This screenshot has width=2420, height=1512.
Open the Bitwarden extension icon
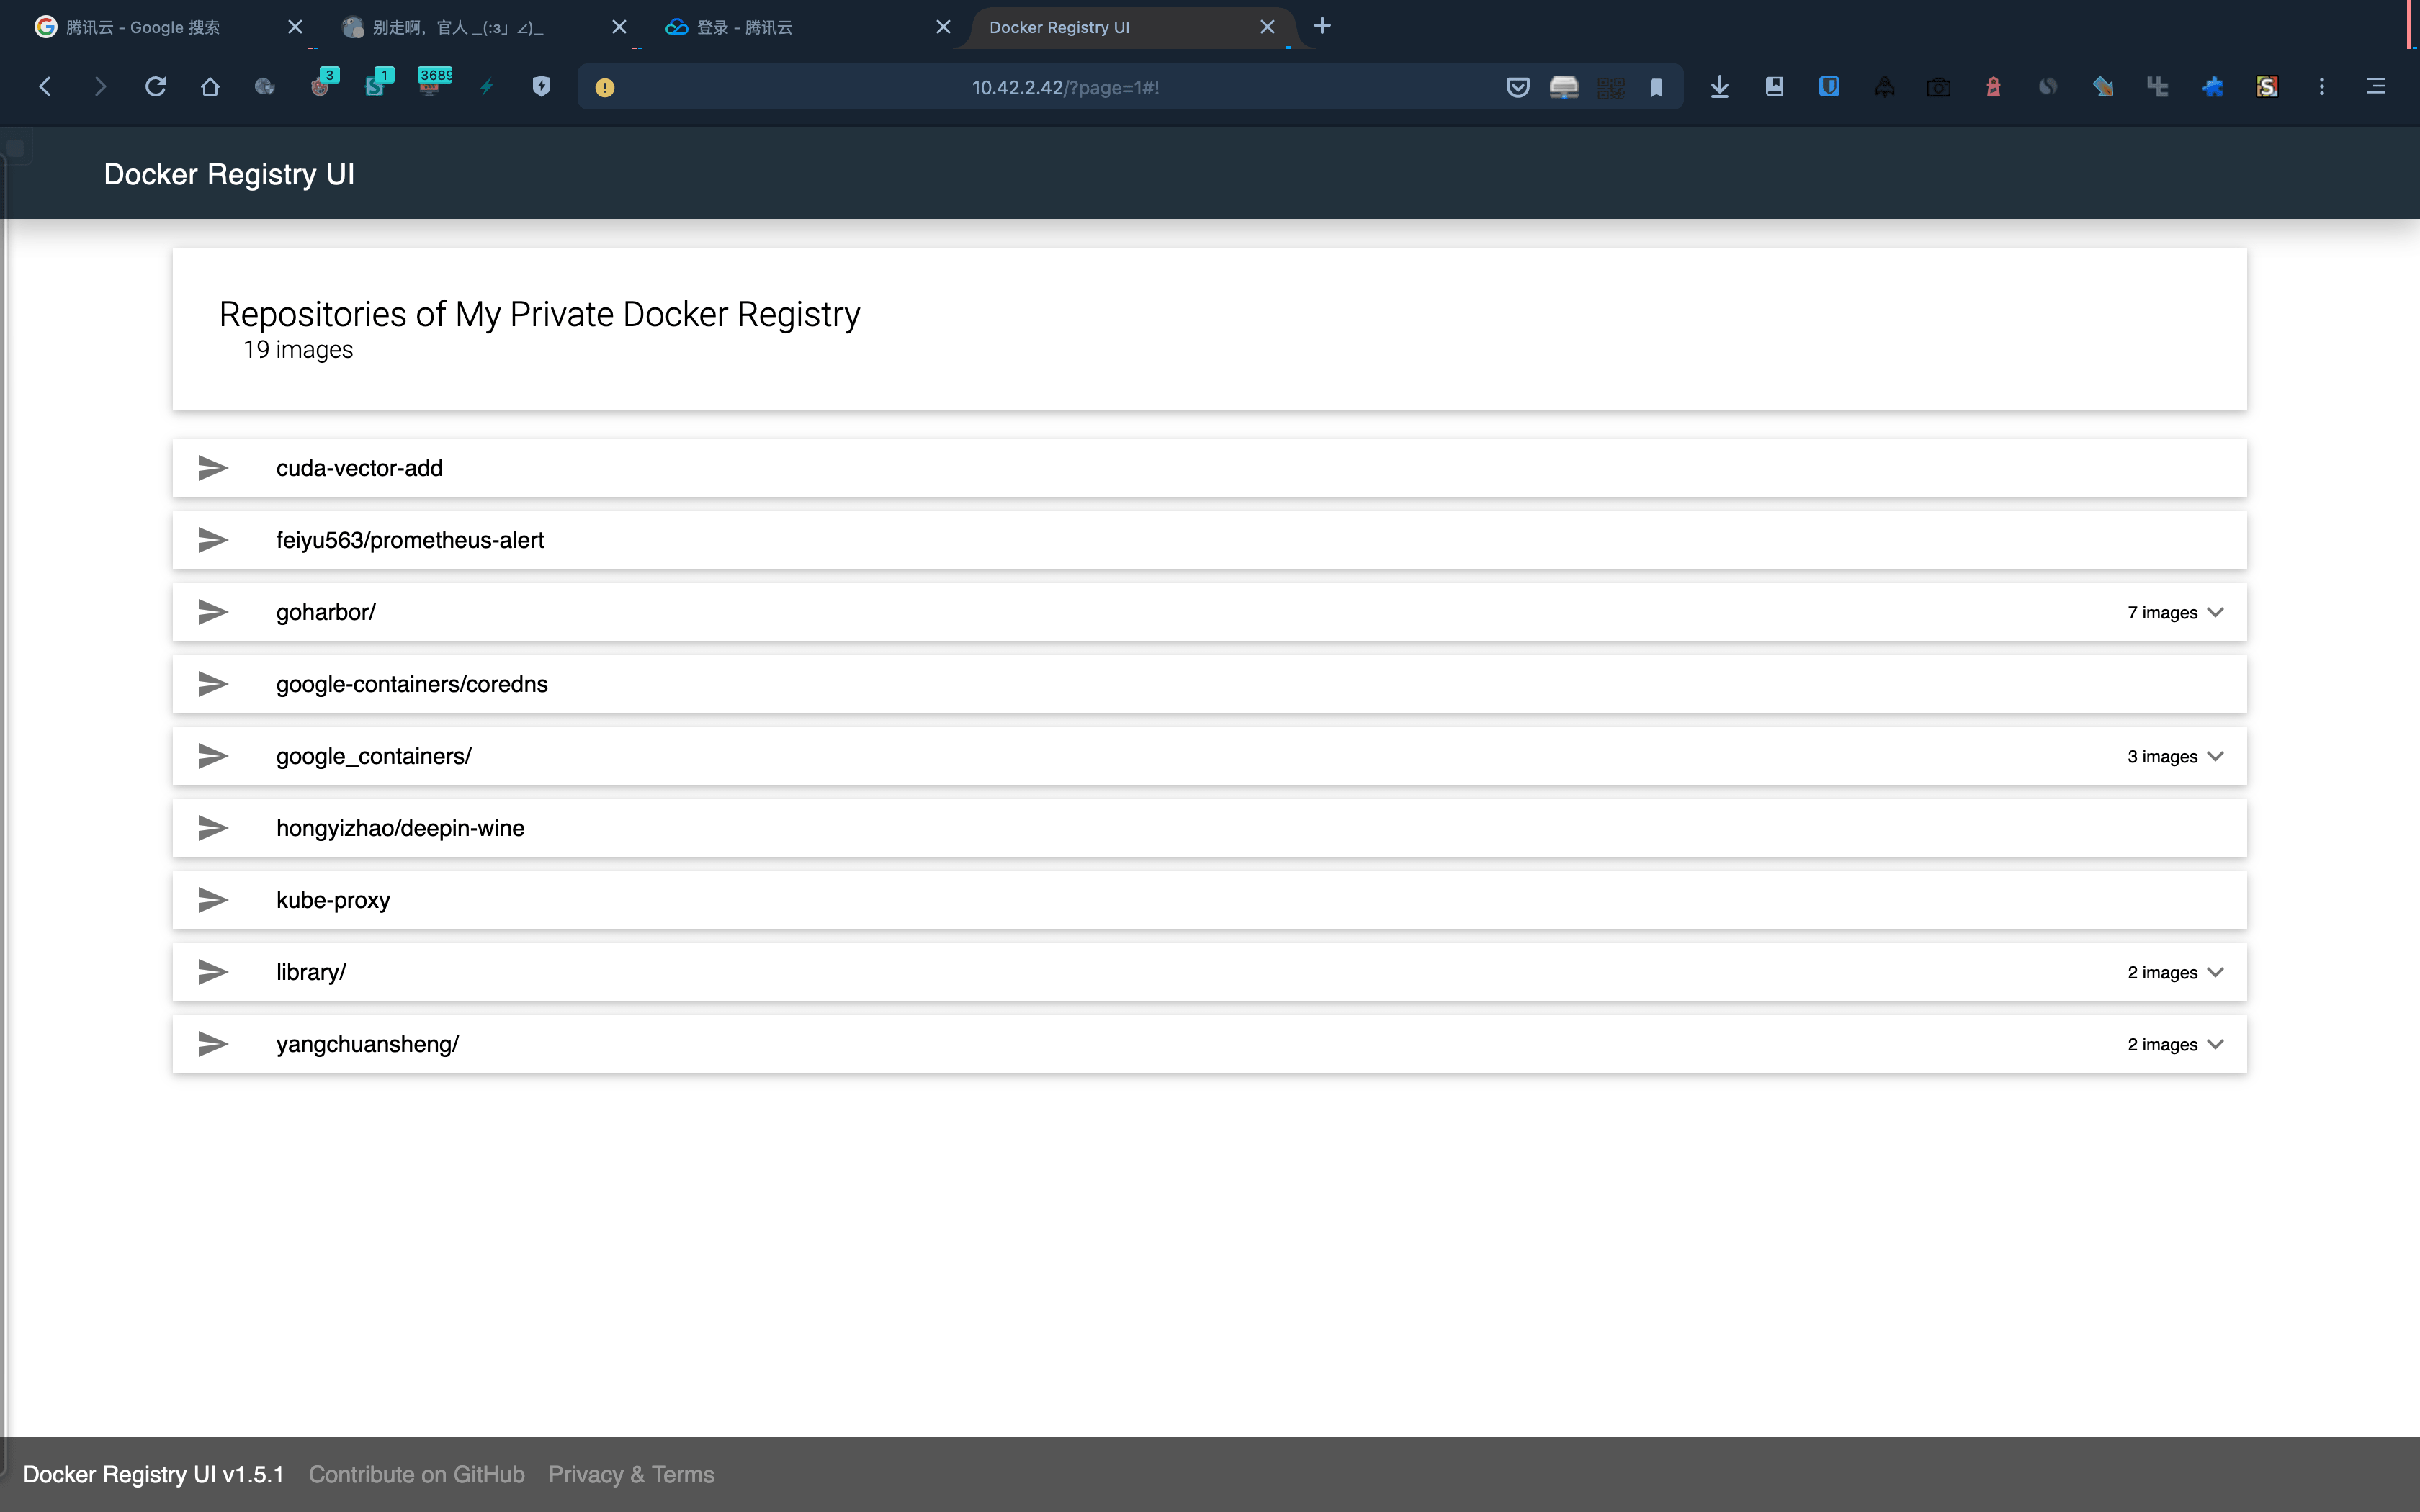(x=1829, y=87)
